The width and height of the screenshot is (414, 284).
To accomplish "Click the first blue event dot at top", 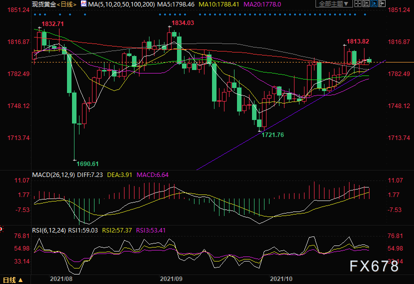I will tap(35, 14).
